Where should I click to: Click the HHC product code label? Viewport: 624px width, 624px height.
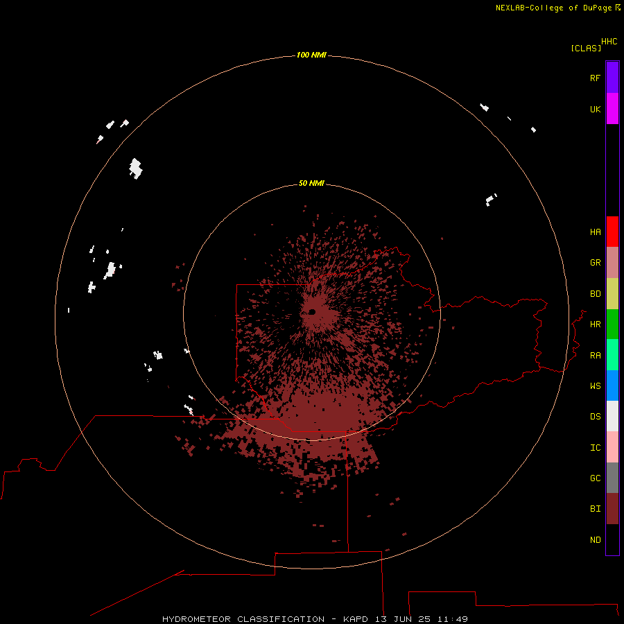point(609,42)
